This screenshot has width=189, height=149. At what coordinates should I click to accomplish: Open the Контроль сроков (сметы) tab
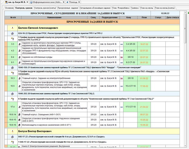[x=45, y=8]
